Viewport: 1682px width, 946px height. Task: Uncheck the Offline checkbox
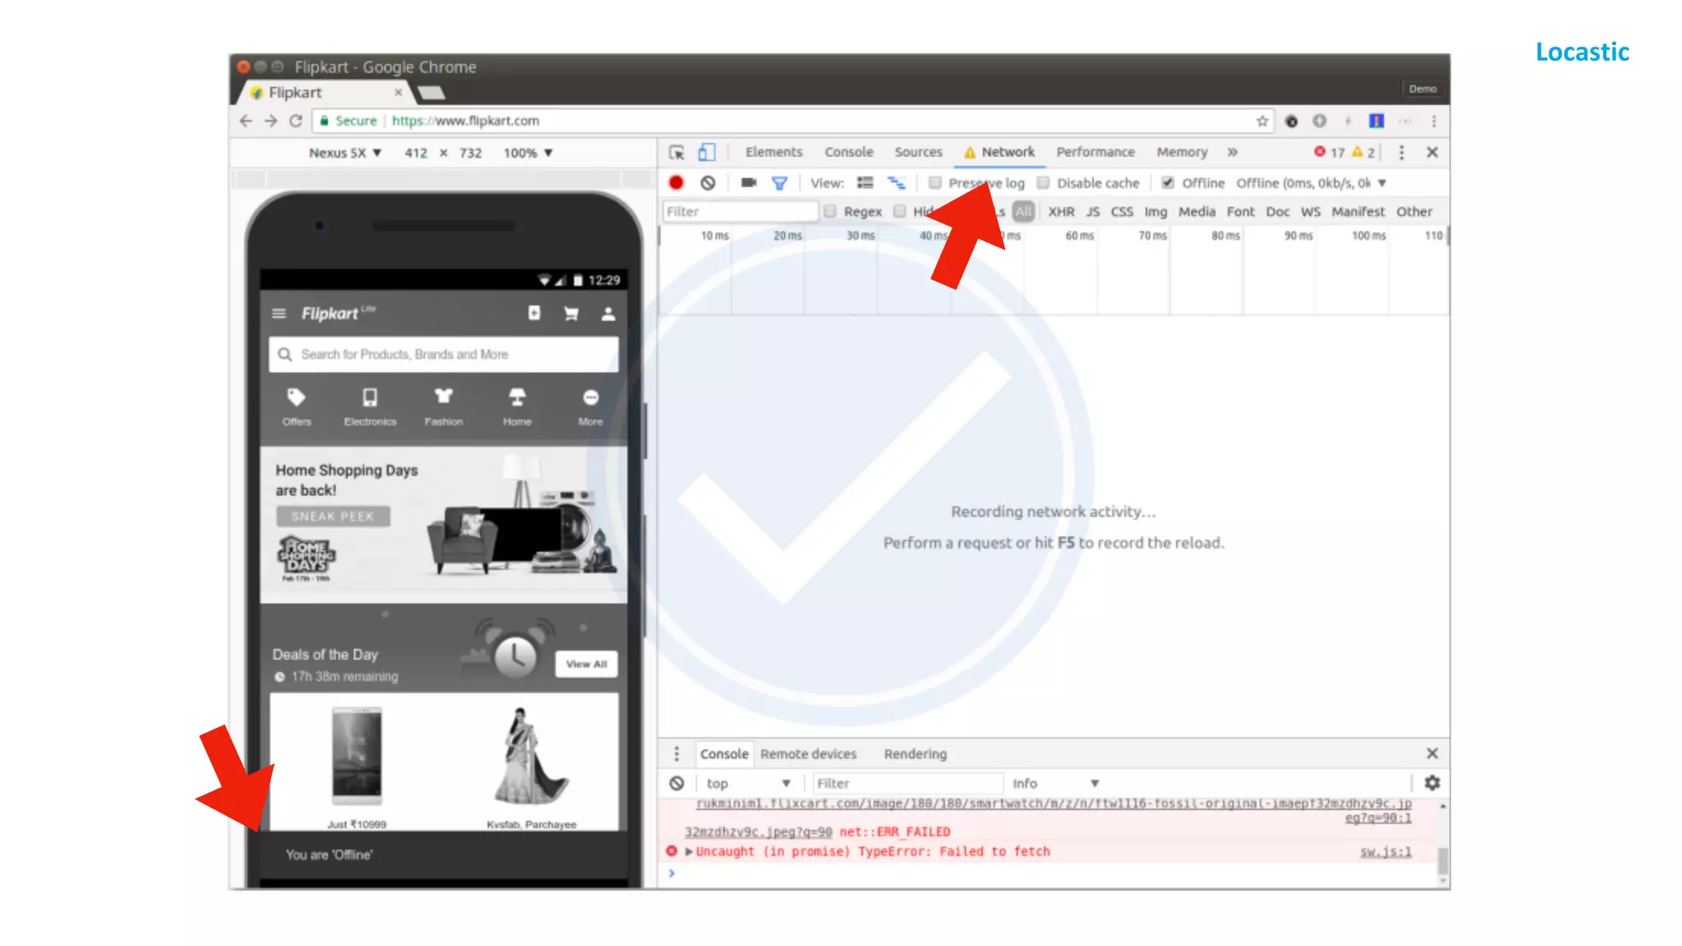(x=1168, y=183)
